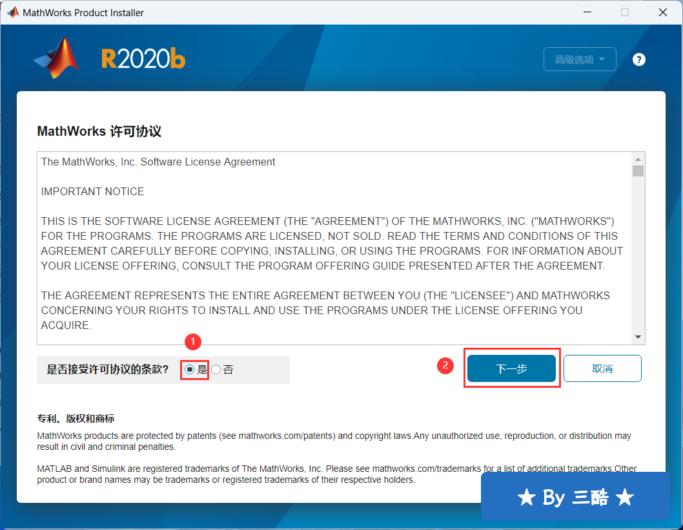683x530 pixels.
Task: Click the 是否接受许可协议的条款 label
Action: [108, 370]
